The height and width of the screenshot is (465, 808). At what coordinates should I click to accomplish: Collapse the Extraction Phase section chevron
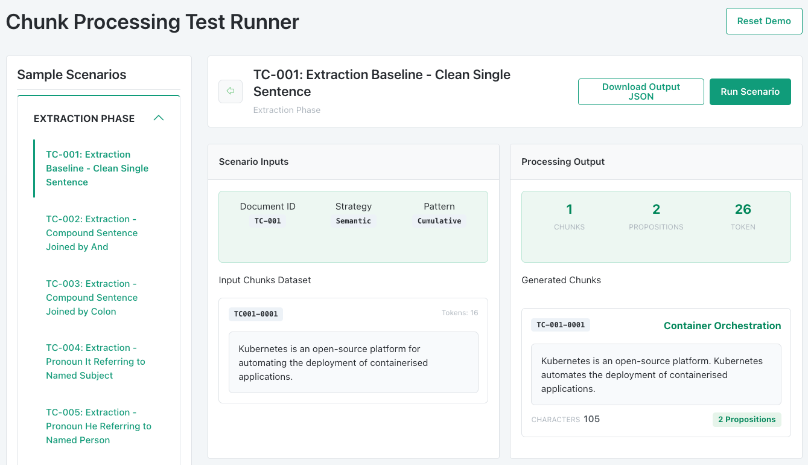(159, 118)
